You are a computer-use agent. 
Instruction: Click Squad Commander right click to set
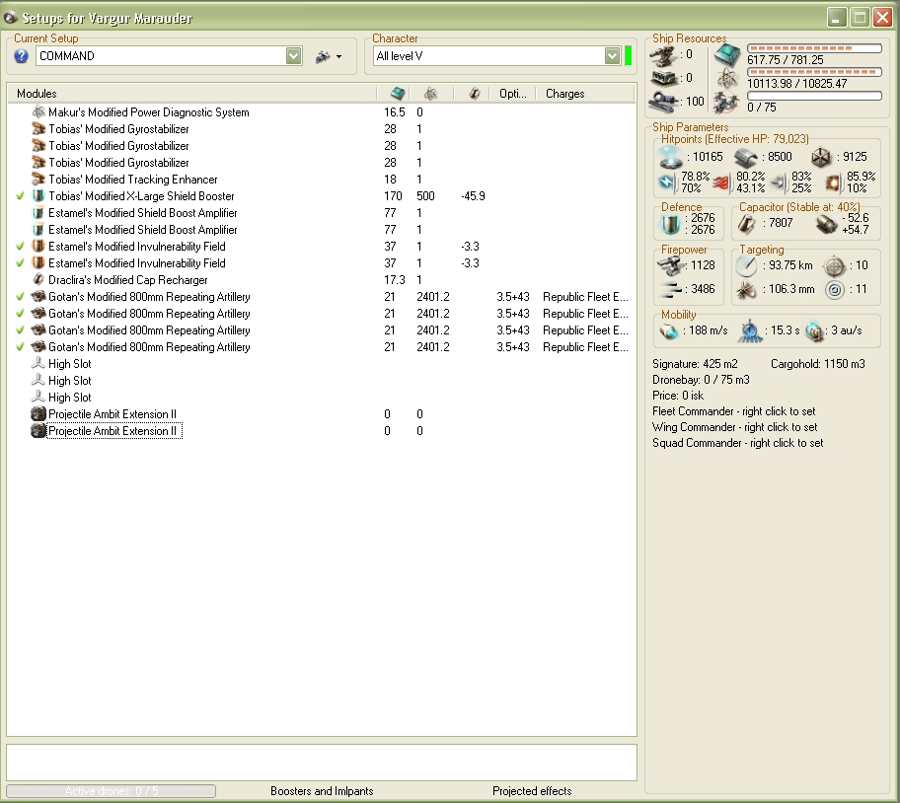point(737,443)
